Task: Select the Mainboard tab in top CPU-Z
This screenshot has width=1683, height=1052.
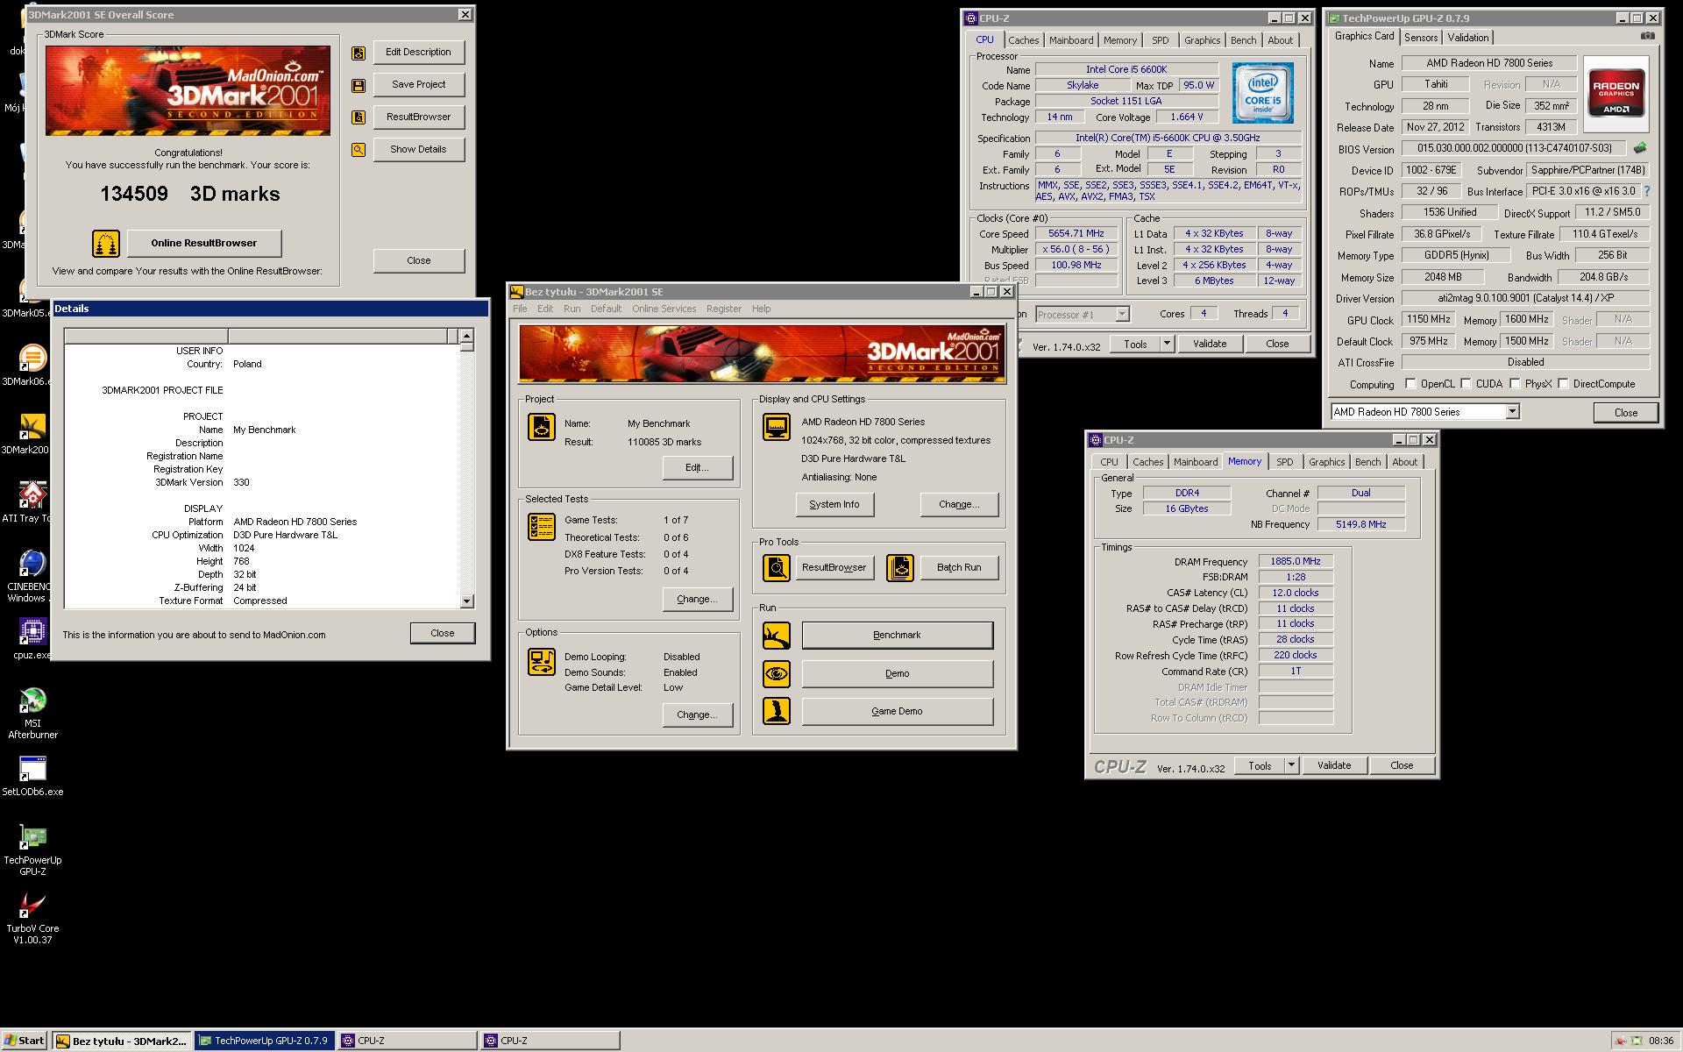Action: [1071, 40]
